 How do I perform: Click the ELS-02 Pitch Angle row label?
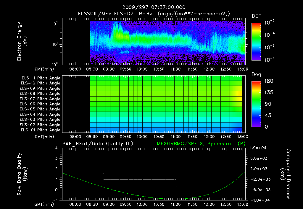pyautogui.click(x=40, y=125)
